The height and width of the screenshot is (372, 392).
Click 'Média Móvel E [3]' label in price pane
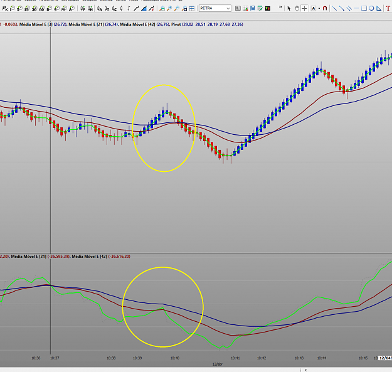point(36,24)
